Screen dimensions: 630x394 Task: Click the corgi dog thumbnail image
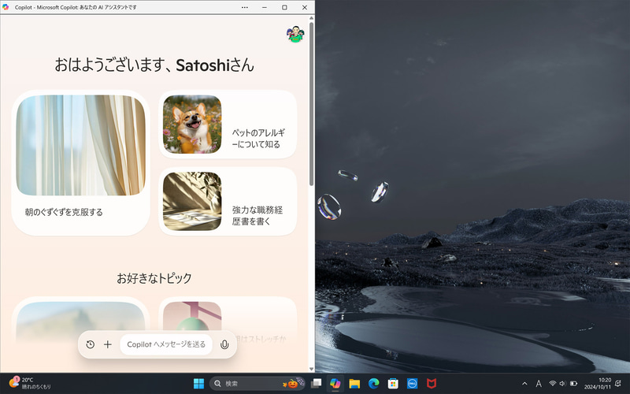click(x=192, y=125)
